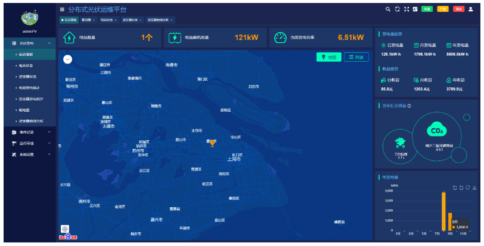Image resolution: width=484 pixels, height=246 pixels.
Task: Click the round white dropdown button on map
Action: tap(67, 59)
